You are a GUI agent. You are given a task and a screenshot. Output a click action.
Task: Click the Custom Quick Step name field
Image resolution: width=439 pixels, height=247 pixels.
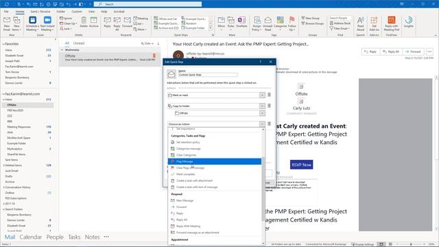[x=208, y=75]
